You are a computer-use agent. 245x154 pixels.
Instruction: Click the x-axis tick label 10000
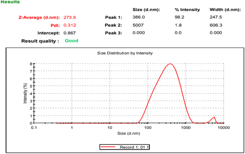(224, 128)
